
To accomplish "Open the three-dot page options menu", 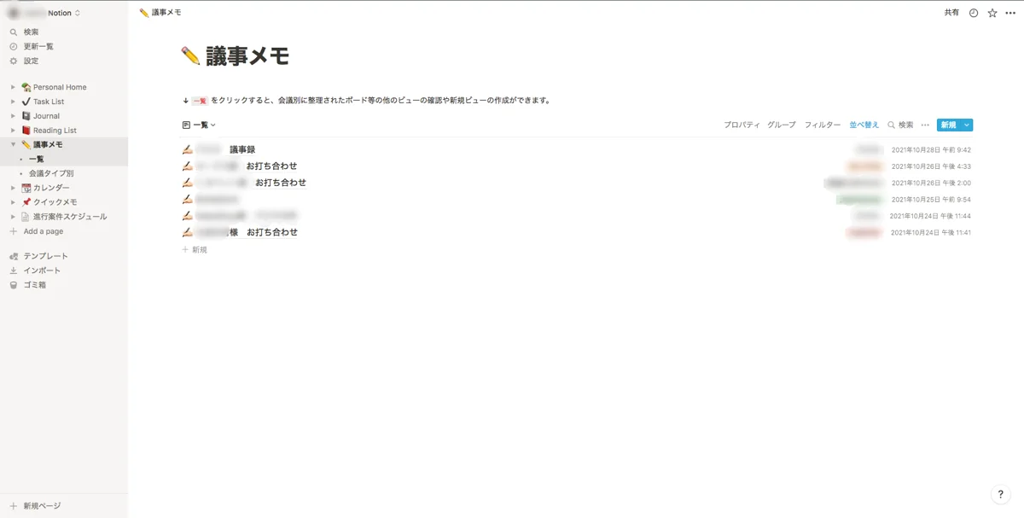I will point(1010,13).
